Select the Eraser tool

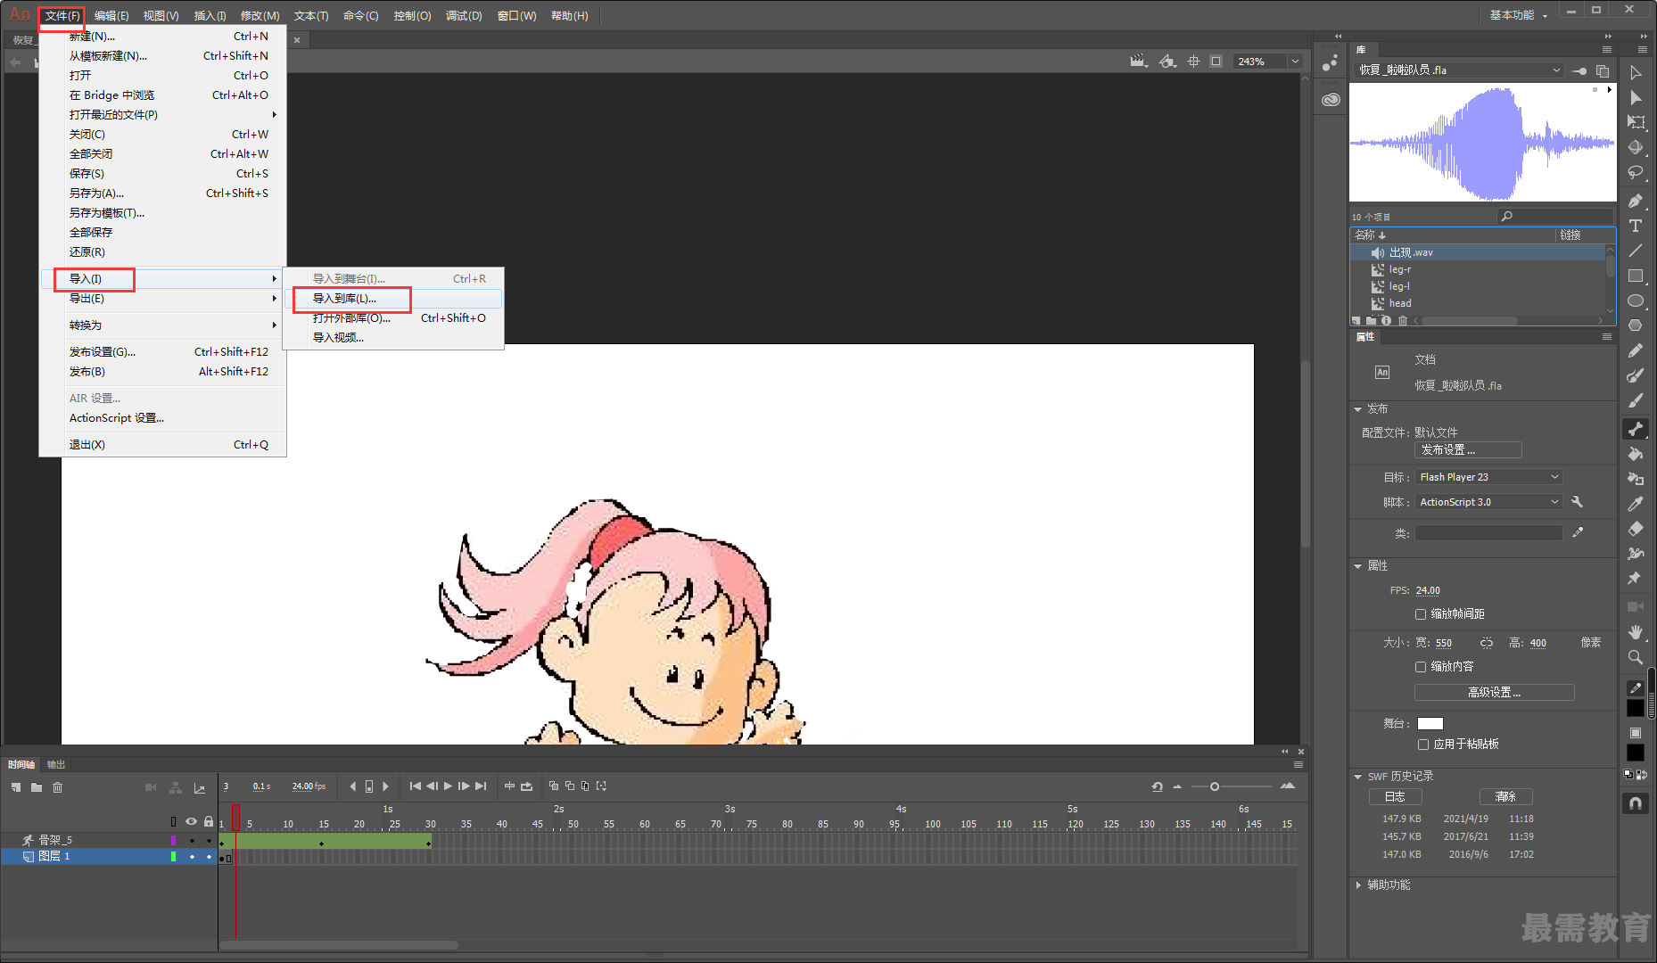[1636, 529]
